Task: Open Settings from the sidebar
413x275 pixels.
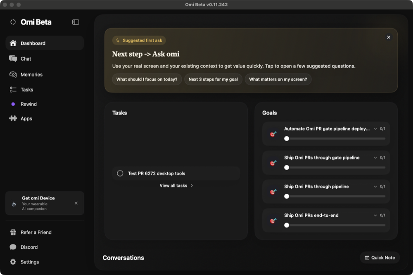Action: tap(45, 262)
